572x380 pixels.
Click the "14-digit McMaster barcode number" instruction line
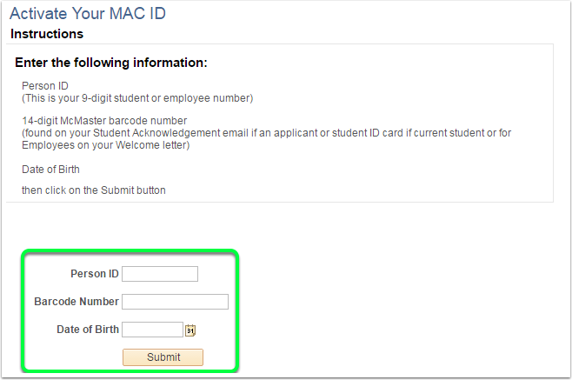click(x=104, y=120)
